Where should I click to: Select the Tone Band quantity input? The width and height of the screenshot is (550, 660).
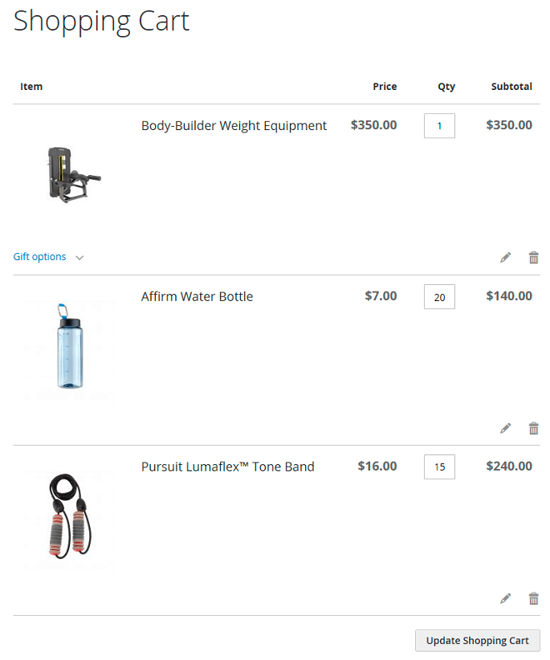tap(439, 466)
